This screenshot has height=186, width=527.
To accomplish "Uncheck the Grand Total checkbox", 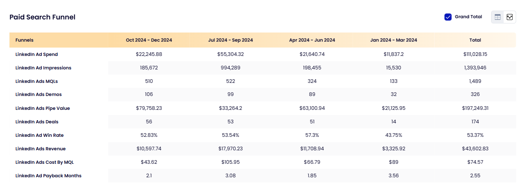I will pos(448,17).
